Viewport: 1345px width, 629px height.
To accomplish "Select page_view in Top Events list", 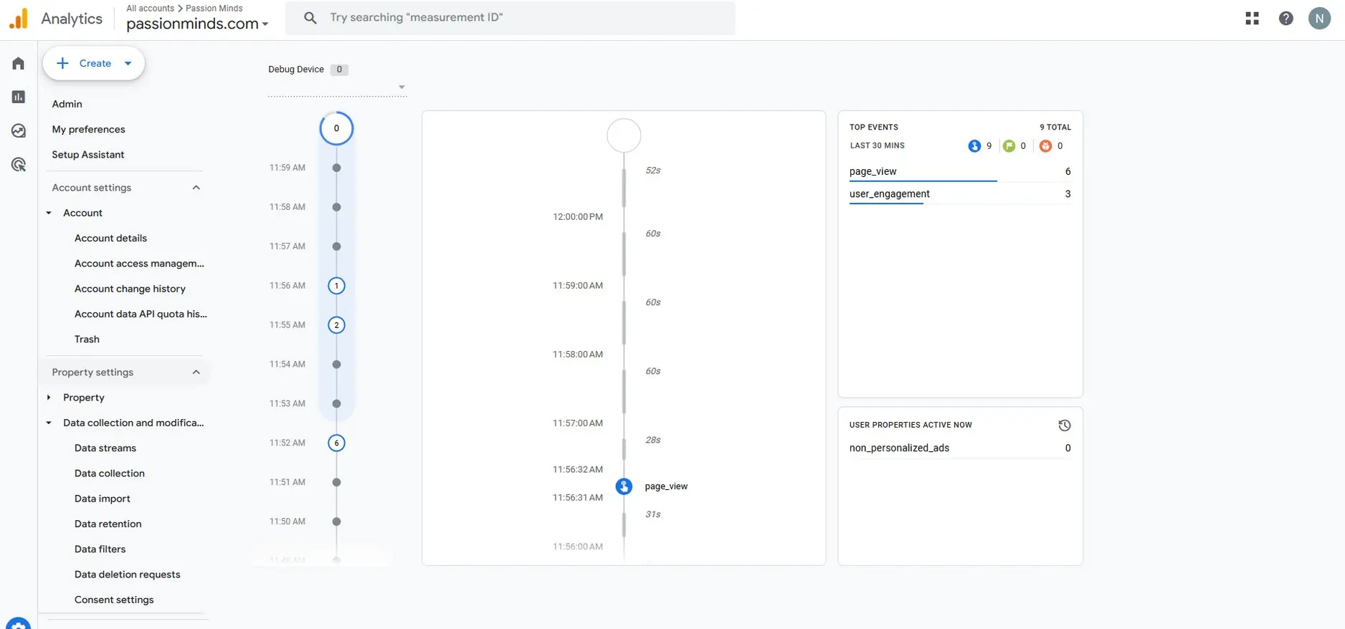I will point(873,172).
